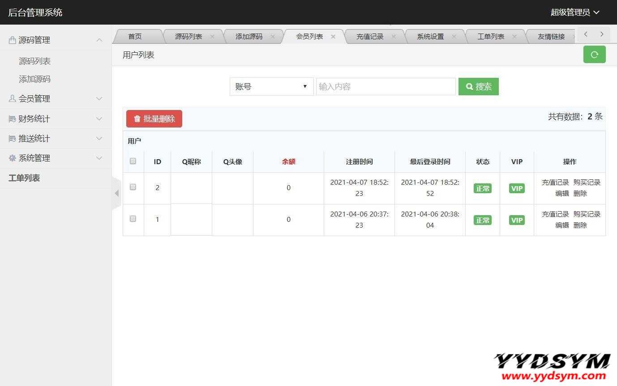
Task: Open 添加源码 in the sidebar
Action: tap(34, 79)
